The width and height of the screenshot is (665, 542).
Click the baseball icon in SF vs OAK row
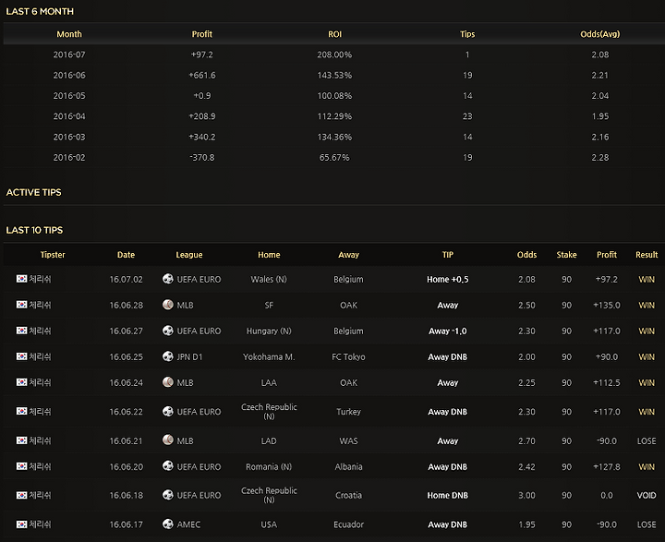pyautogui.click(x=168, y=305)
